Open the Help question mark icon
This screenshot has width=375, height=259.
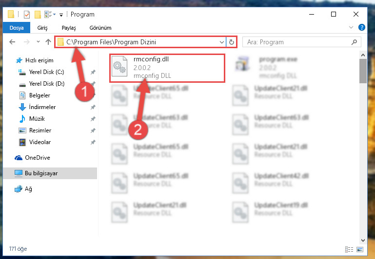pyautogui.click(x=362, y=27)
